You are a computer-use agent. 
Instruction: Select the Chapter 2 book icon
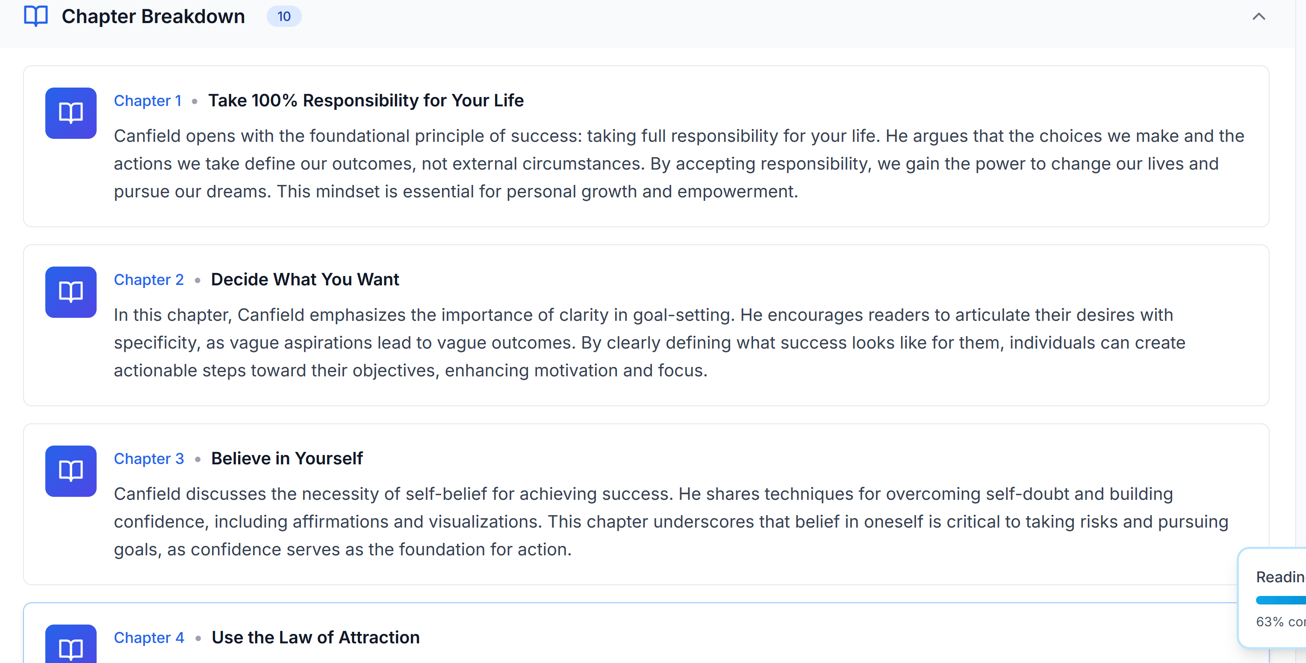pos(71,292)
